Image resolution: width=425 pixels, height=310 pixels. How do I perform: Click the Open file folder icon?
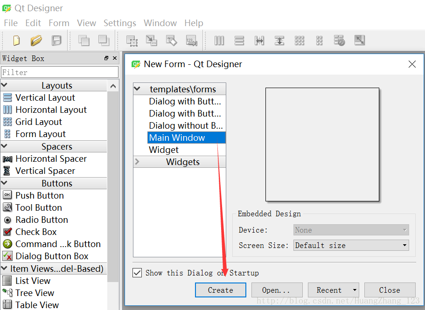36,41
